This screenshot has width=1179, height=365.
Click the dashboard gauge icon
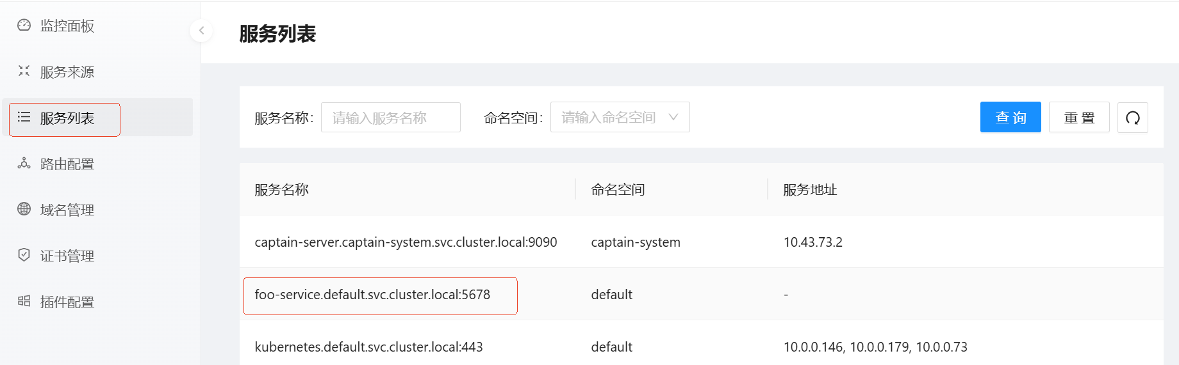coord(24,26)
